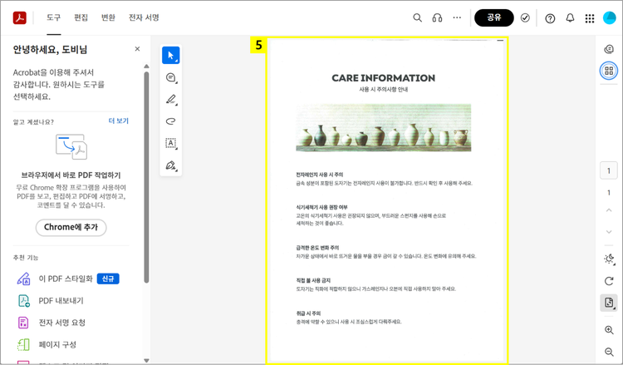Click the 신규 badge
The height and width of the screenshot is (365, 623).
pyautogui.click(x=108, y=279)
